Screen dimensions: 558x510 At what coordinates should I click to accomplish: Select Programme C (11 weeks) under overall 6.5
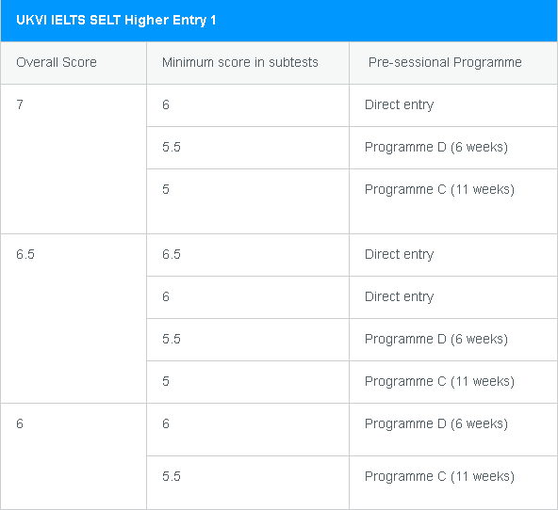pos(439,381)
